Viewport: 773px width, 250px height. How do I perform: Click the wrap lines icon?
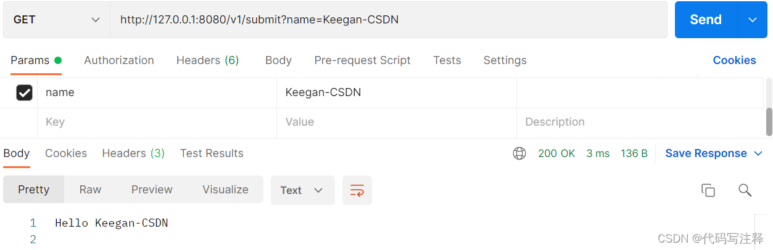coord(357,190)
